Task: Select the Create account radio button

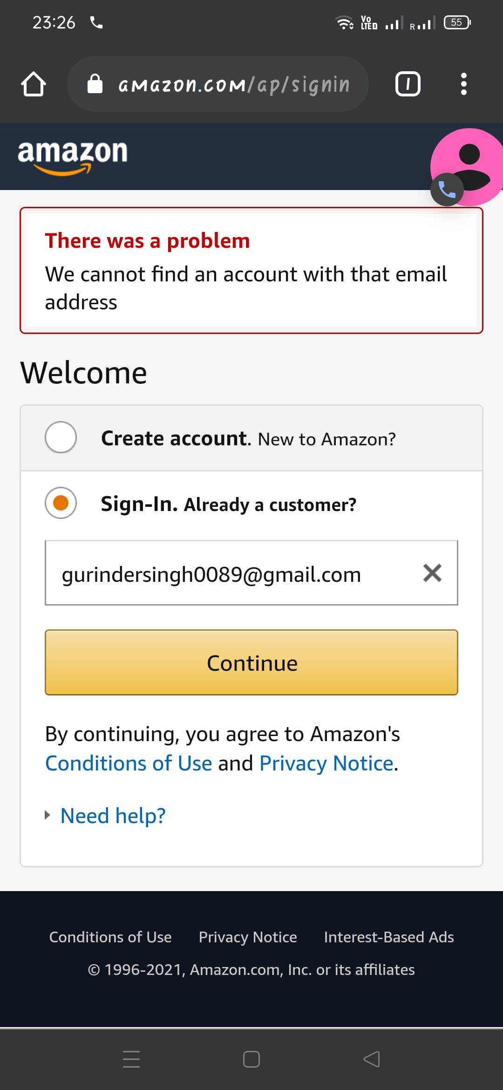Action: pos(61,437)
